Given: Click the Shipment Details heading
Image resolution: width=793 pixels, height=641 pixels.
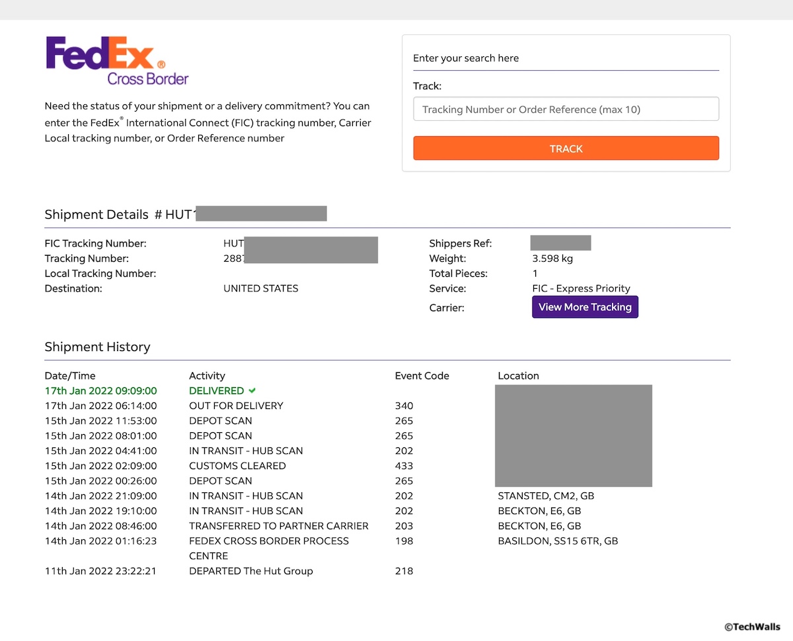Looking at the screenshot, I should coord(96,215).
